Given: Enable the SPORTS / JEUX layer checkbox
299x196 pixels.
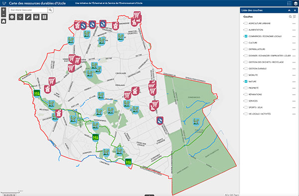Looking at the screenshot, I should point(246,107).
